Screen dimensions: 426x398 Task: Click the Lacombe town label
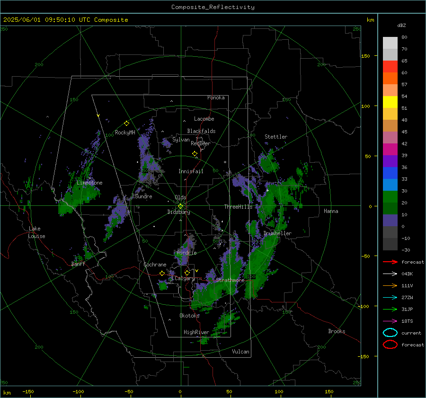204,119
